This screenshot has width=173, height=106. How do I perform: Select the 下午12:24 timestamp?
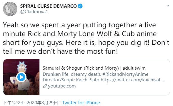click(13, 102)
